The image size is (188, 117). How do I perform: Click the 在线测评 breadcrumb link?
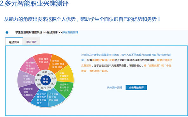tap(52, 32)
